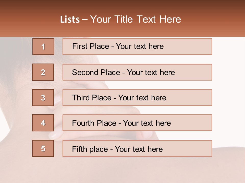Click the word "Title" in the heading
The width and height of the screenshot is (245, 183).
124,19
